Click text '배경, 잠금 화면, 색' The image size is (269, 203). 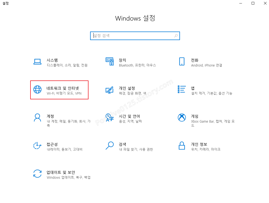133,93
